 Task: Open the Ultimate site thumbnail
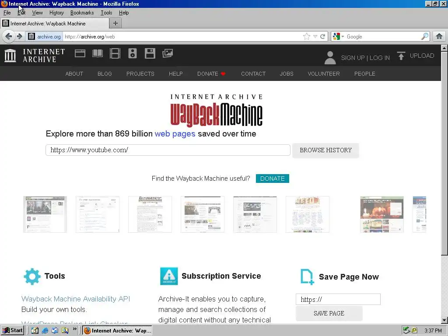click(150, 214)
